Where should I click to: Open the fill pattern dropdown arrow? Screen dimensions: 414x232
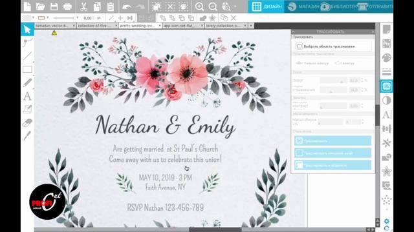(x=33, y=18)
